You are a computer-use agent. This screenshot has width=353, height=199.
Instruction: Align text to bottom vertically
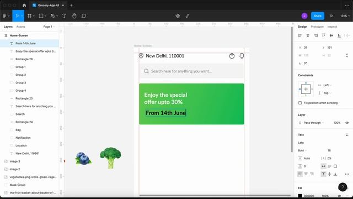pyautogui.click(x=335, y=174)
